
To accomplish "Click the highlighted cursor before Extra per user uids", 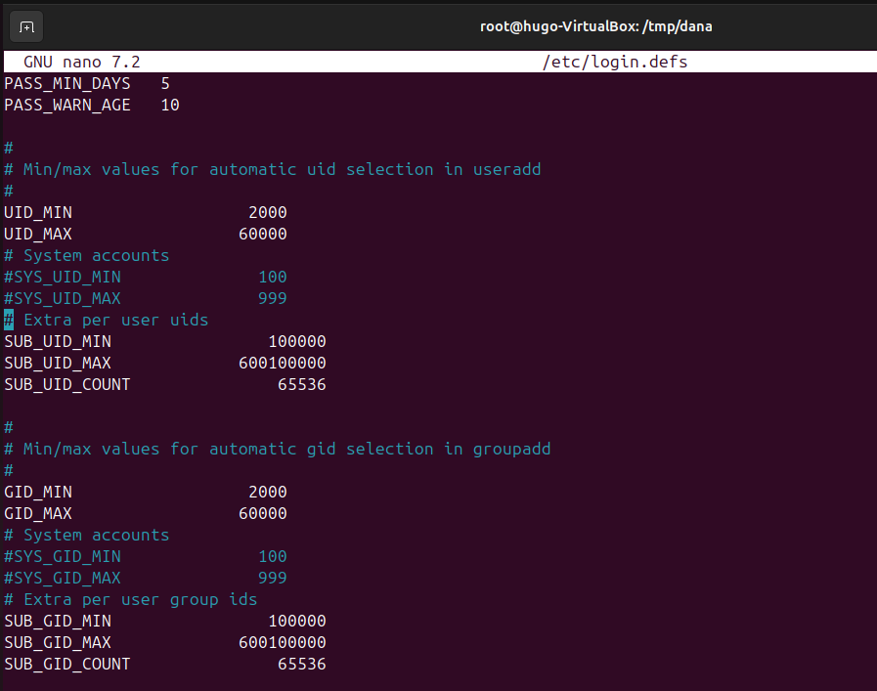I will [x=9, y=320].
